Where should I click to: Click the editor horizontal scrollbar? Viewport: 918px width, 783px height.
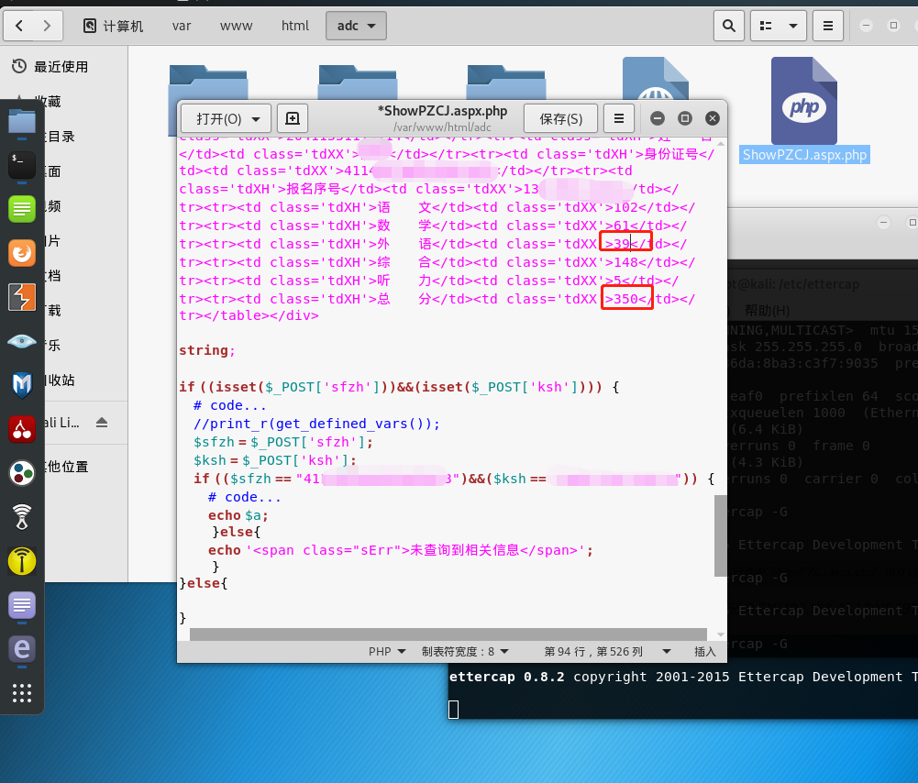pos(448,634)
